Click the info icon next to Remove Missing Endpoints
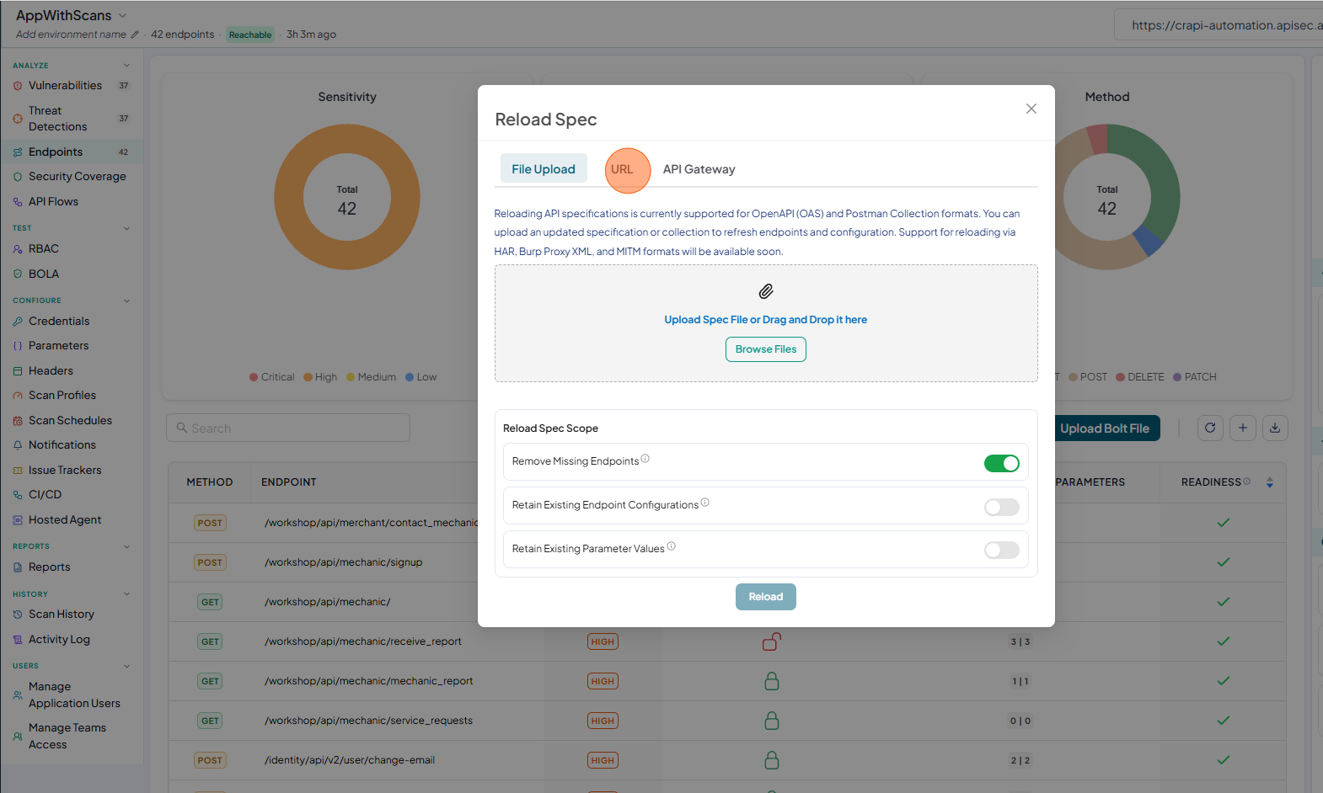 tap(645, 459)
